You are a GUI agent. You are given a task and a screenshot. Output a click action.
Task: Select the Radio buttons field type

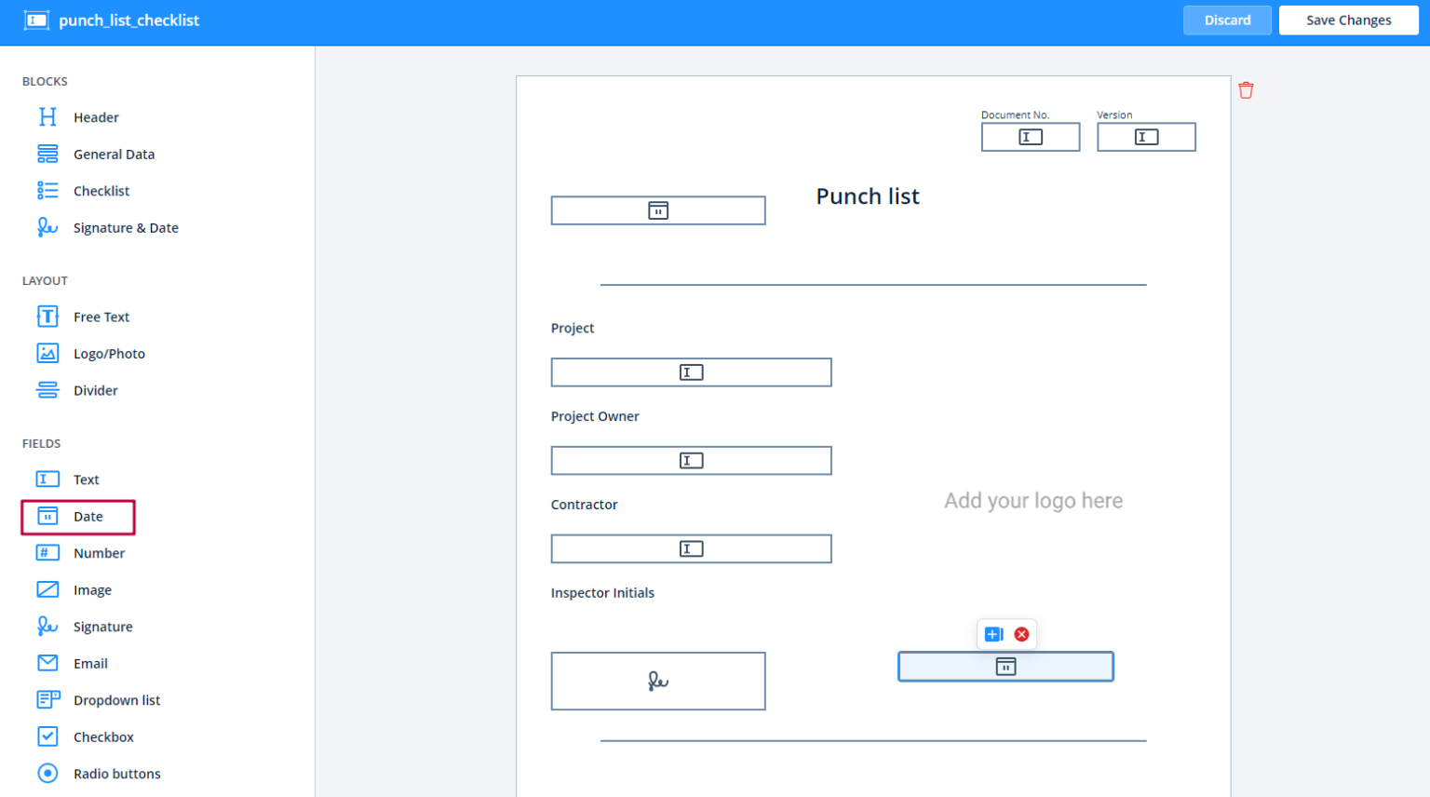tap(116, 774)
